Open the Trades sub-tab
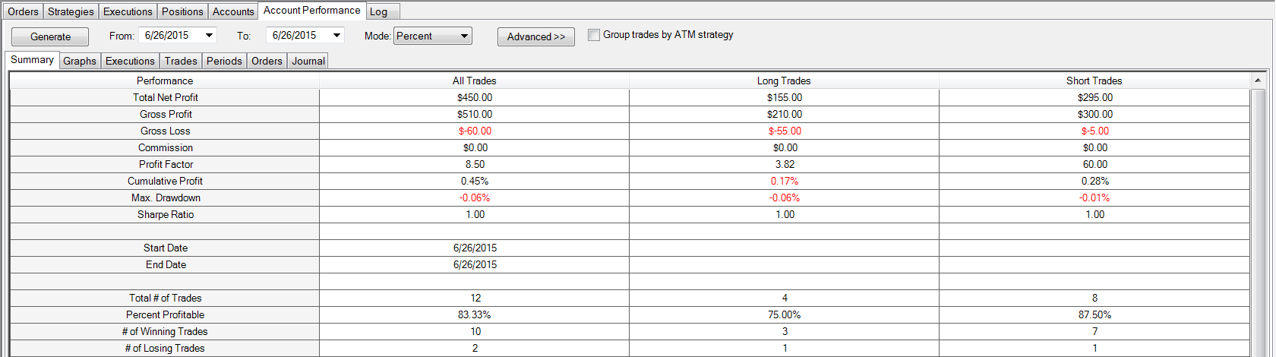1276x357 pixels. click(x=181, y=61)
